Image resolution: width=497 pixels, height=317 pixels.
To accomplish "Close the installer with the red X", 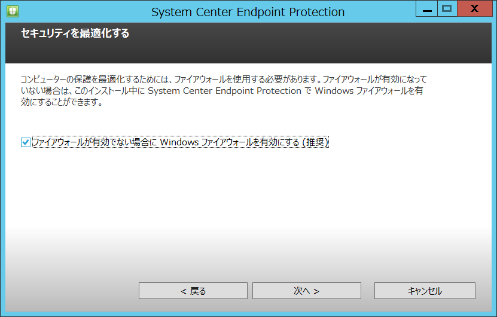I will tap(474, 8).
